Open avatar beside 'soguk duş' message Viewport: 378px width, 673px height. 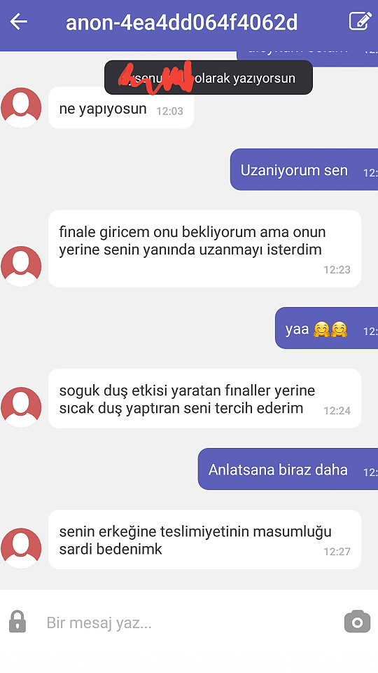(21, 407)
